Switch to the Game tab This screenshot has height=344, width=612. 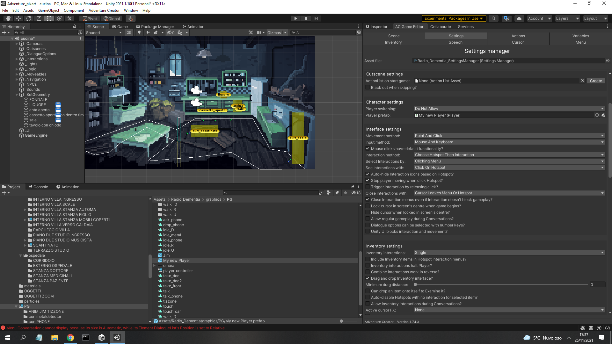click(x=120, y=27)
